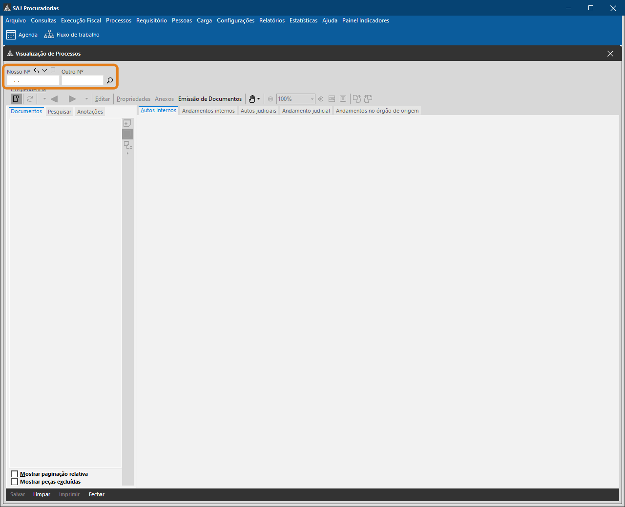
Task: Select the hand pan tool
Action: tap(252, 99)
